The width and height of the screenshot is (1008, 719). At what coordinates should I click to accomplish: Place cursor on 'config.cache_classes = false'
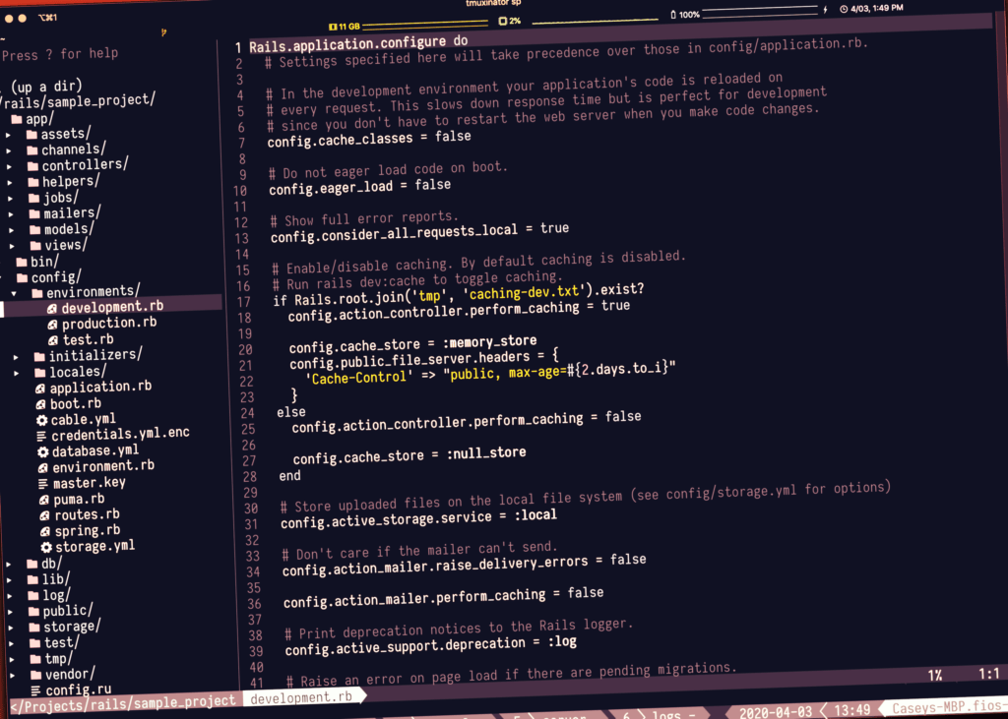tap(369, 138)
